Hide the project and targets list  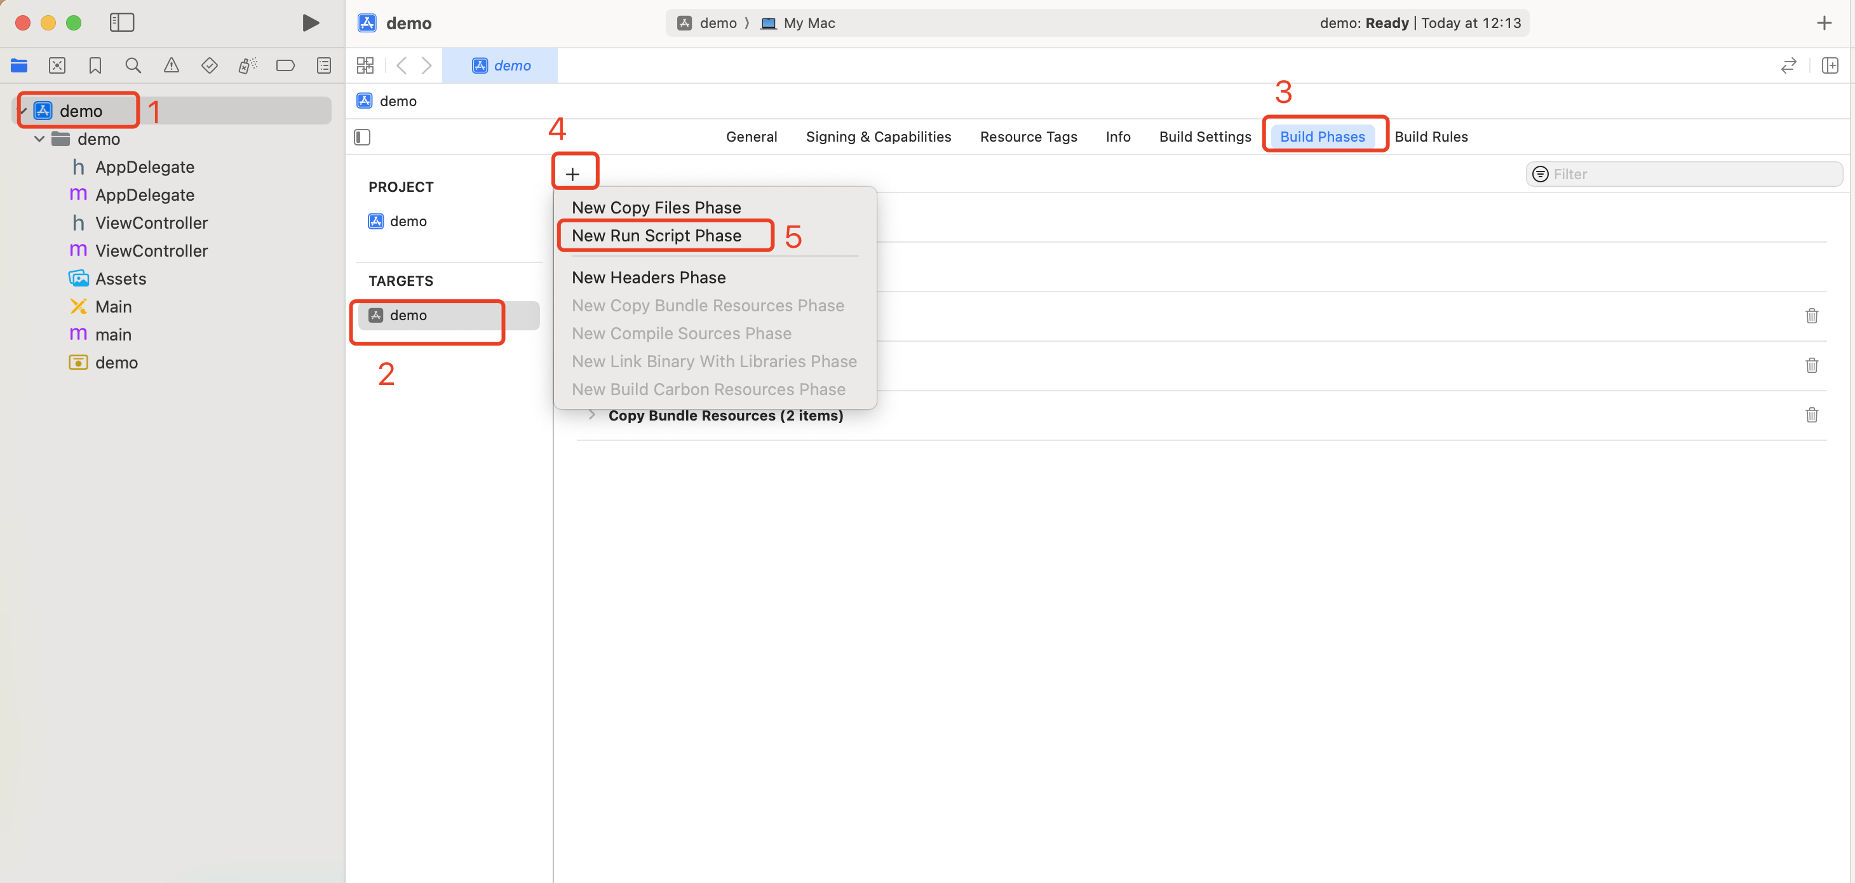pos(362,137)
